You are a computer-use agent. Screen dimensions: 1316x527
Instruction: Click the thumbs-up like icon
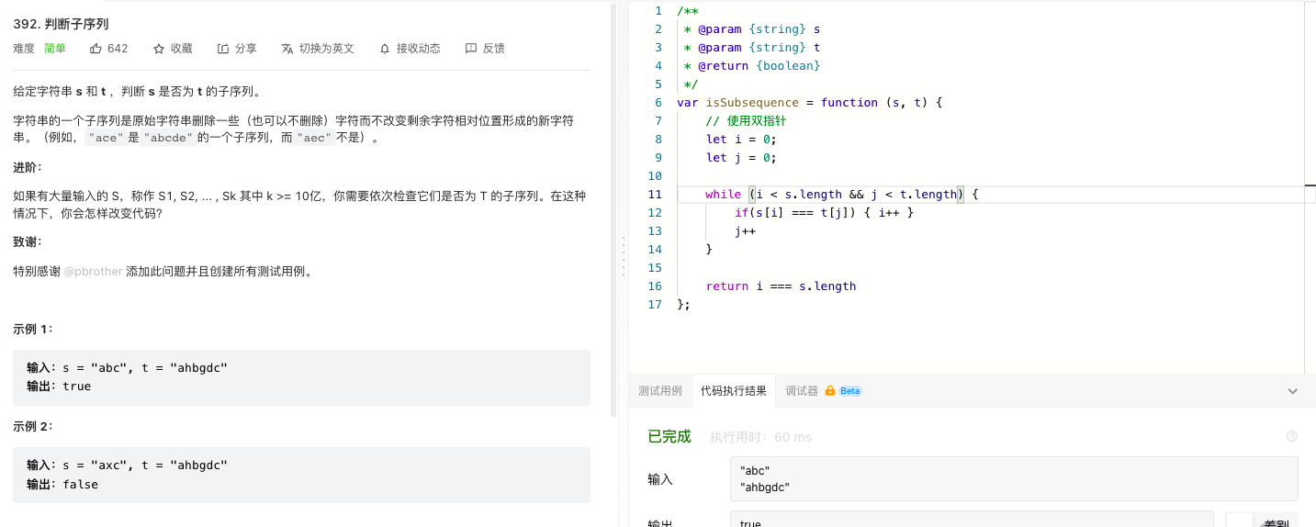(x=96, y=49)
